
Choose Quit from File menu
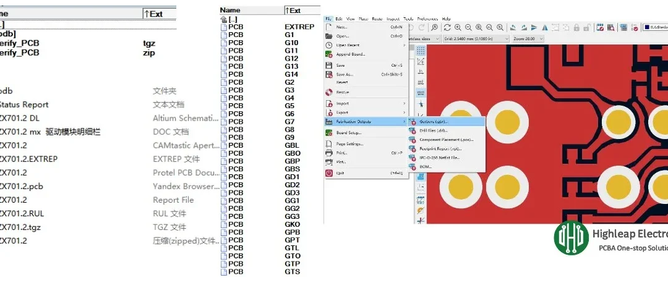tap(366, 173)
